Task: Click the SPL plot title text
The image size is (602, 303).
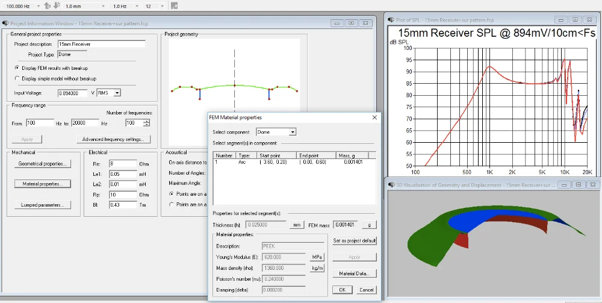Action: coord(496,33)
